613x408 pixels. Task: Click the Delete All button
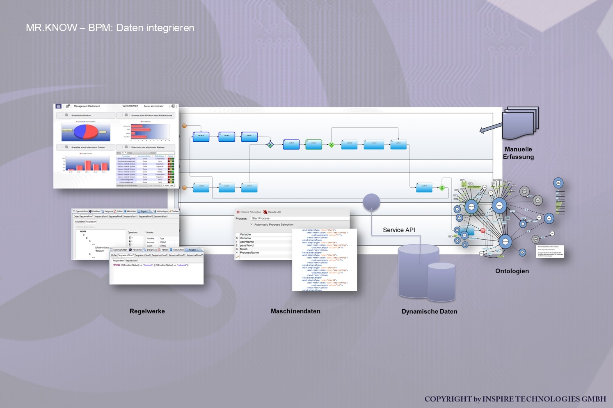coord(272,212)
